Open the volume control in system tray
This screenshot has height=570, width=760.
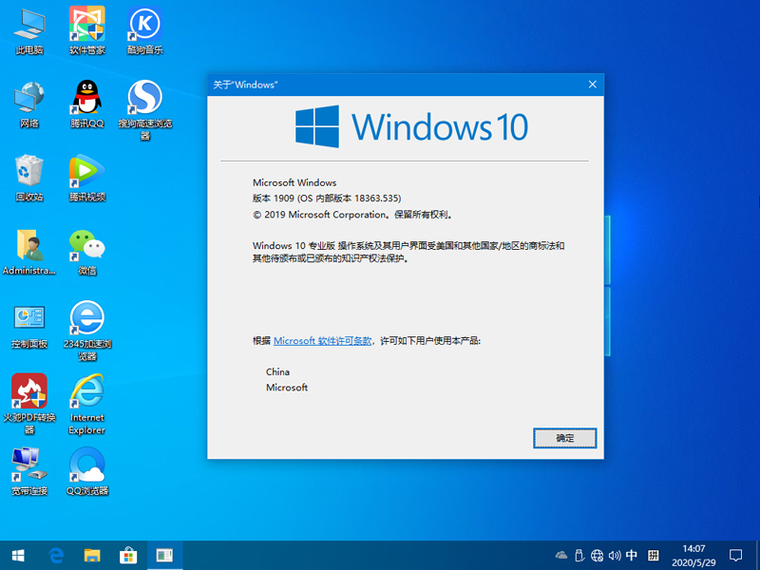[x=615, y=555]
